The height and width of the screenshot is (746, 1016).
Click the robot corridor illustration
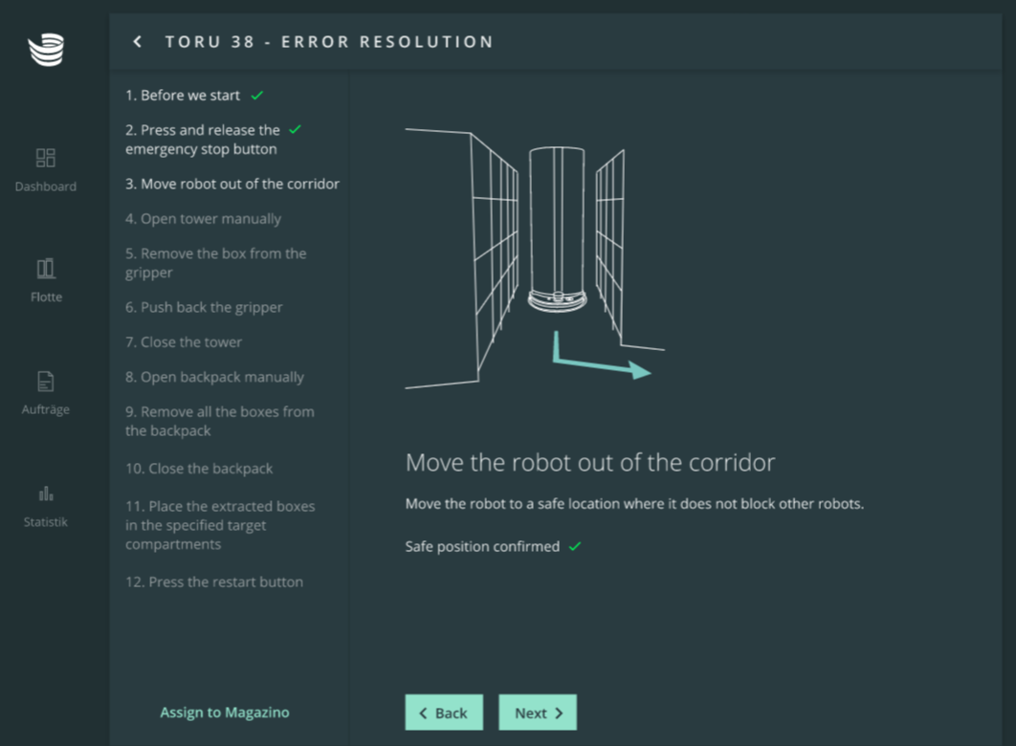pyautogui.click(x=534, y=258)
